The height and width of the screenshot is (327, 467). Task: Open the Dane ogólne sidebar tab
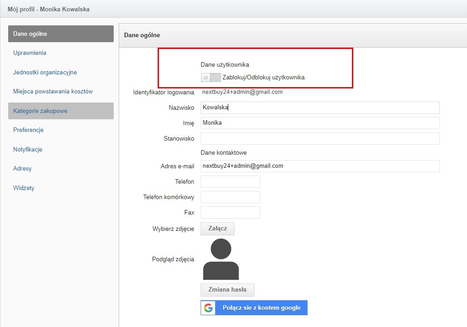(61, 34)
